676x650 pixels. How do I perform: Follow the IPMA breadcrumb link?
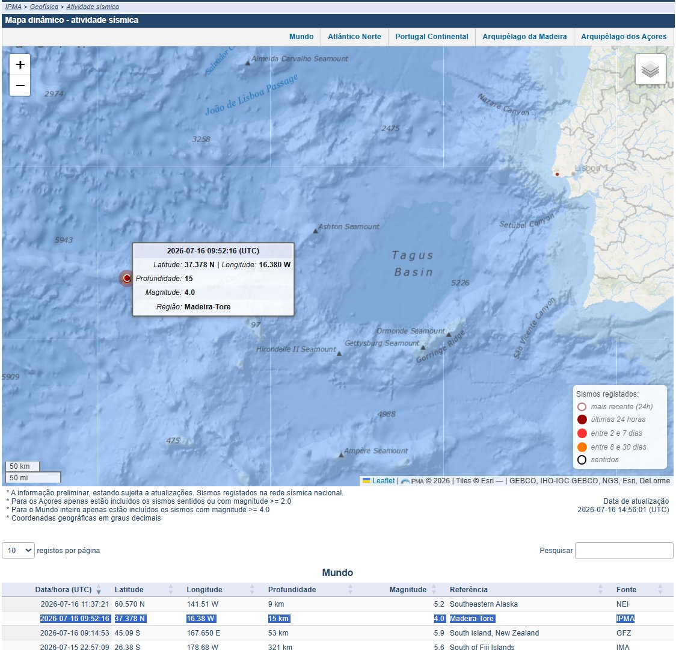(13, 7)
